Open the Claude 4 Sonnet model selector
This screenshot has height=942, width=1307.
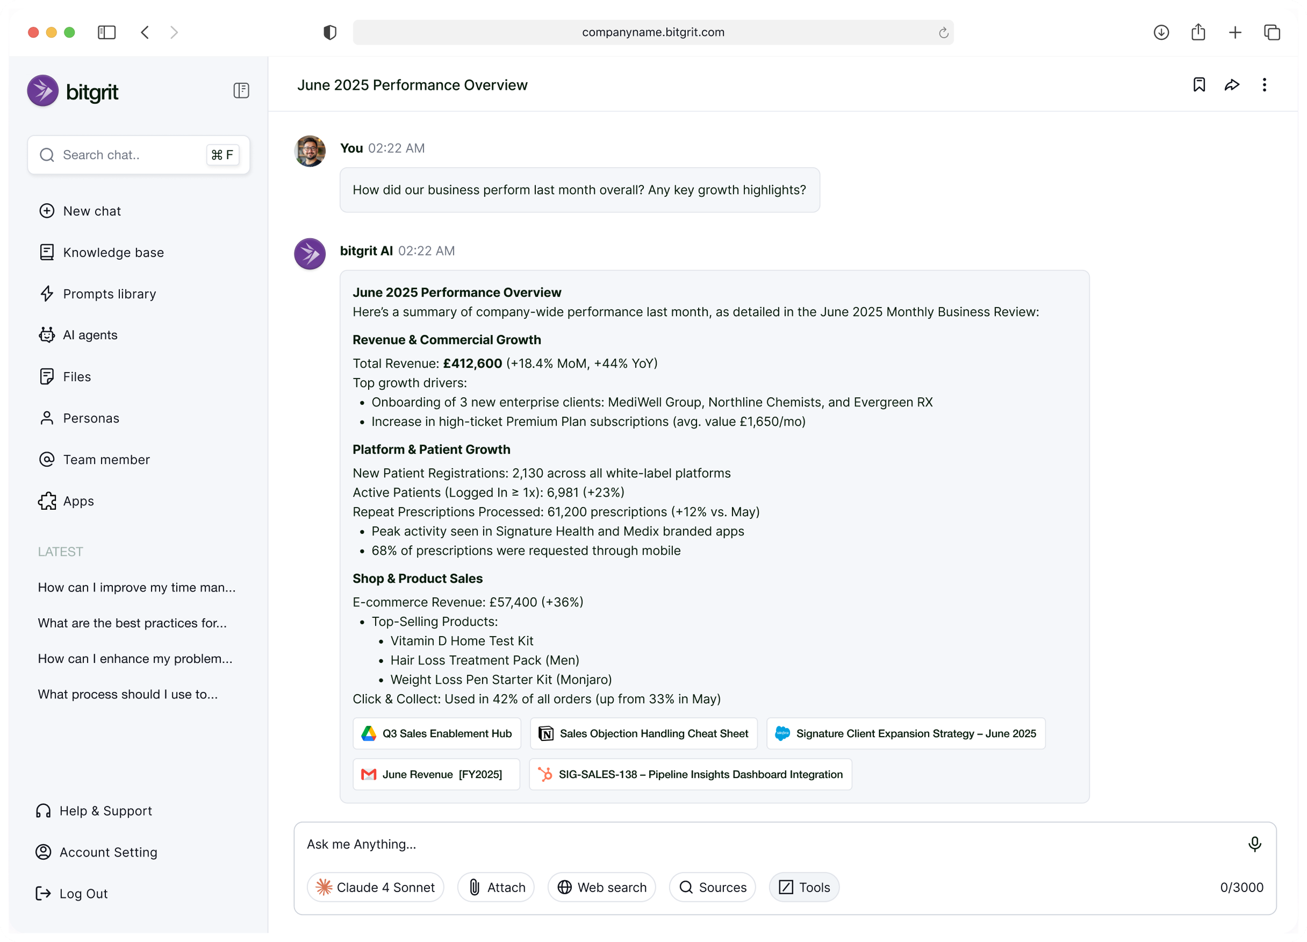375,887
